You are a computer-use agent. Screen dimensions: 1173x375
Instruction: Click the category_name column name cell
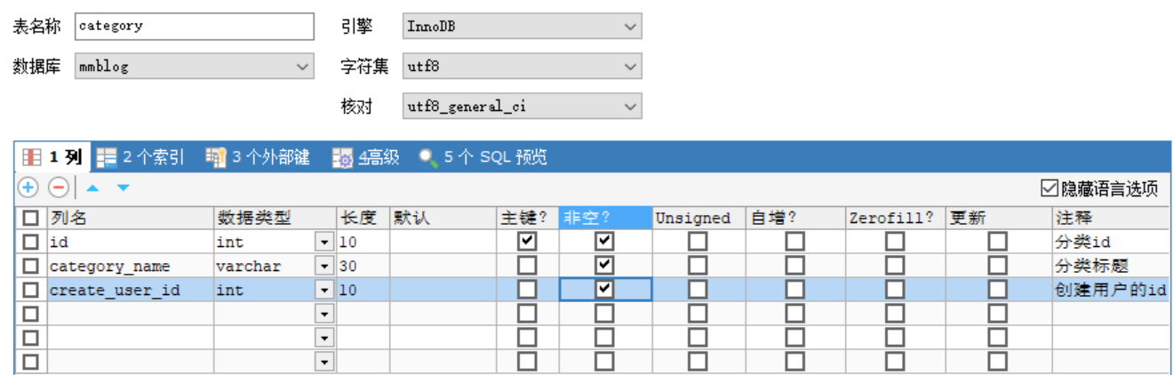[131, 266]
